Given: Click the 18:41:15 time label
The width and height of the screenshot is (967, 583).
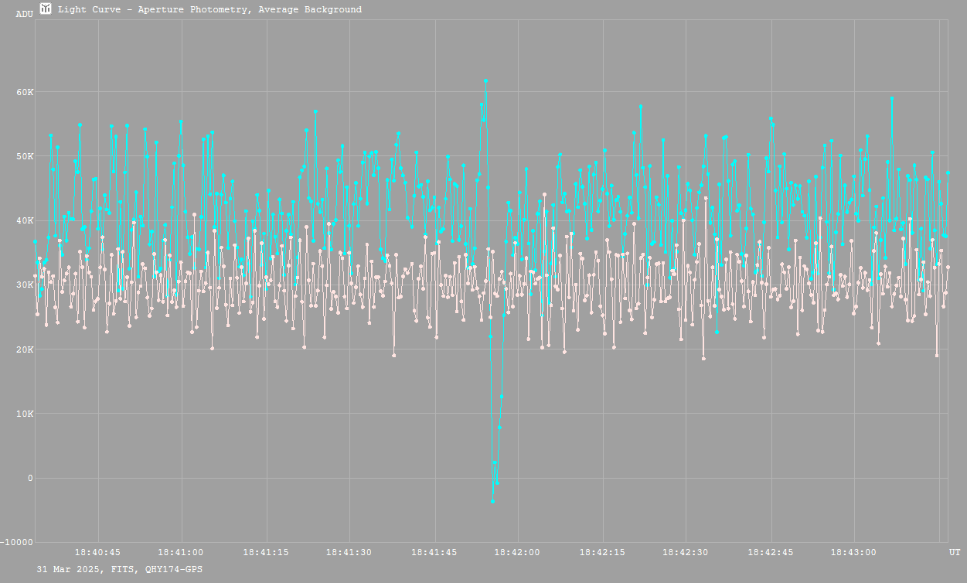Looking at the screenshot, I should (x=265, y=552).
